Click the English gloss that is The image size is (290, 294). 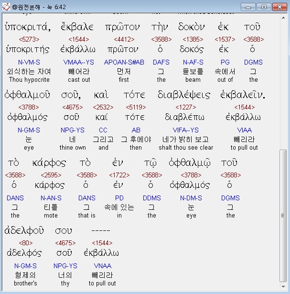87,216
